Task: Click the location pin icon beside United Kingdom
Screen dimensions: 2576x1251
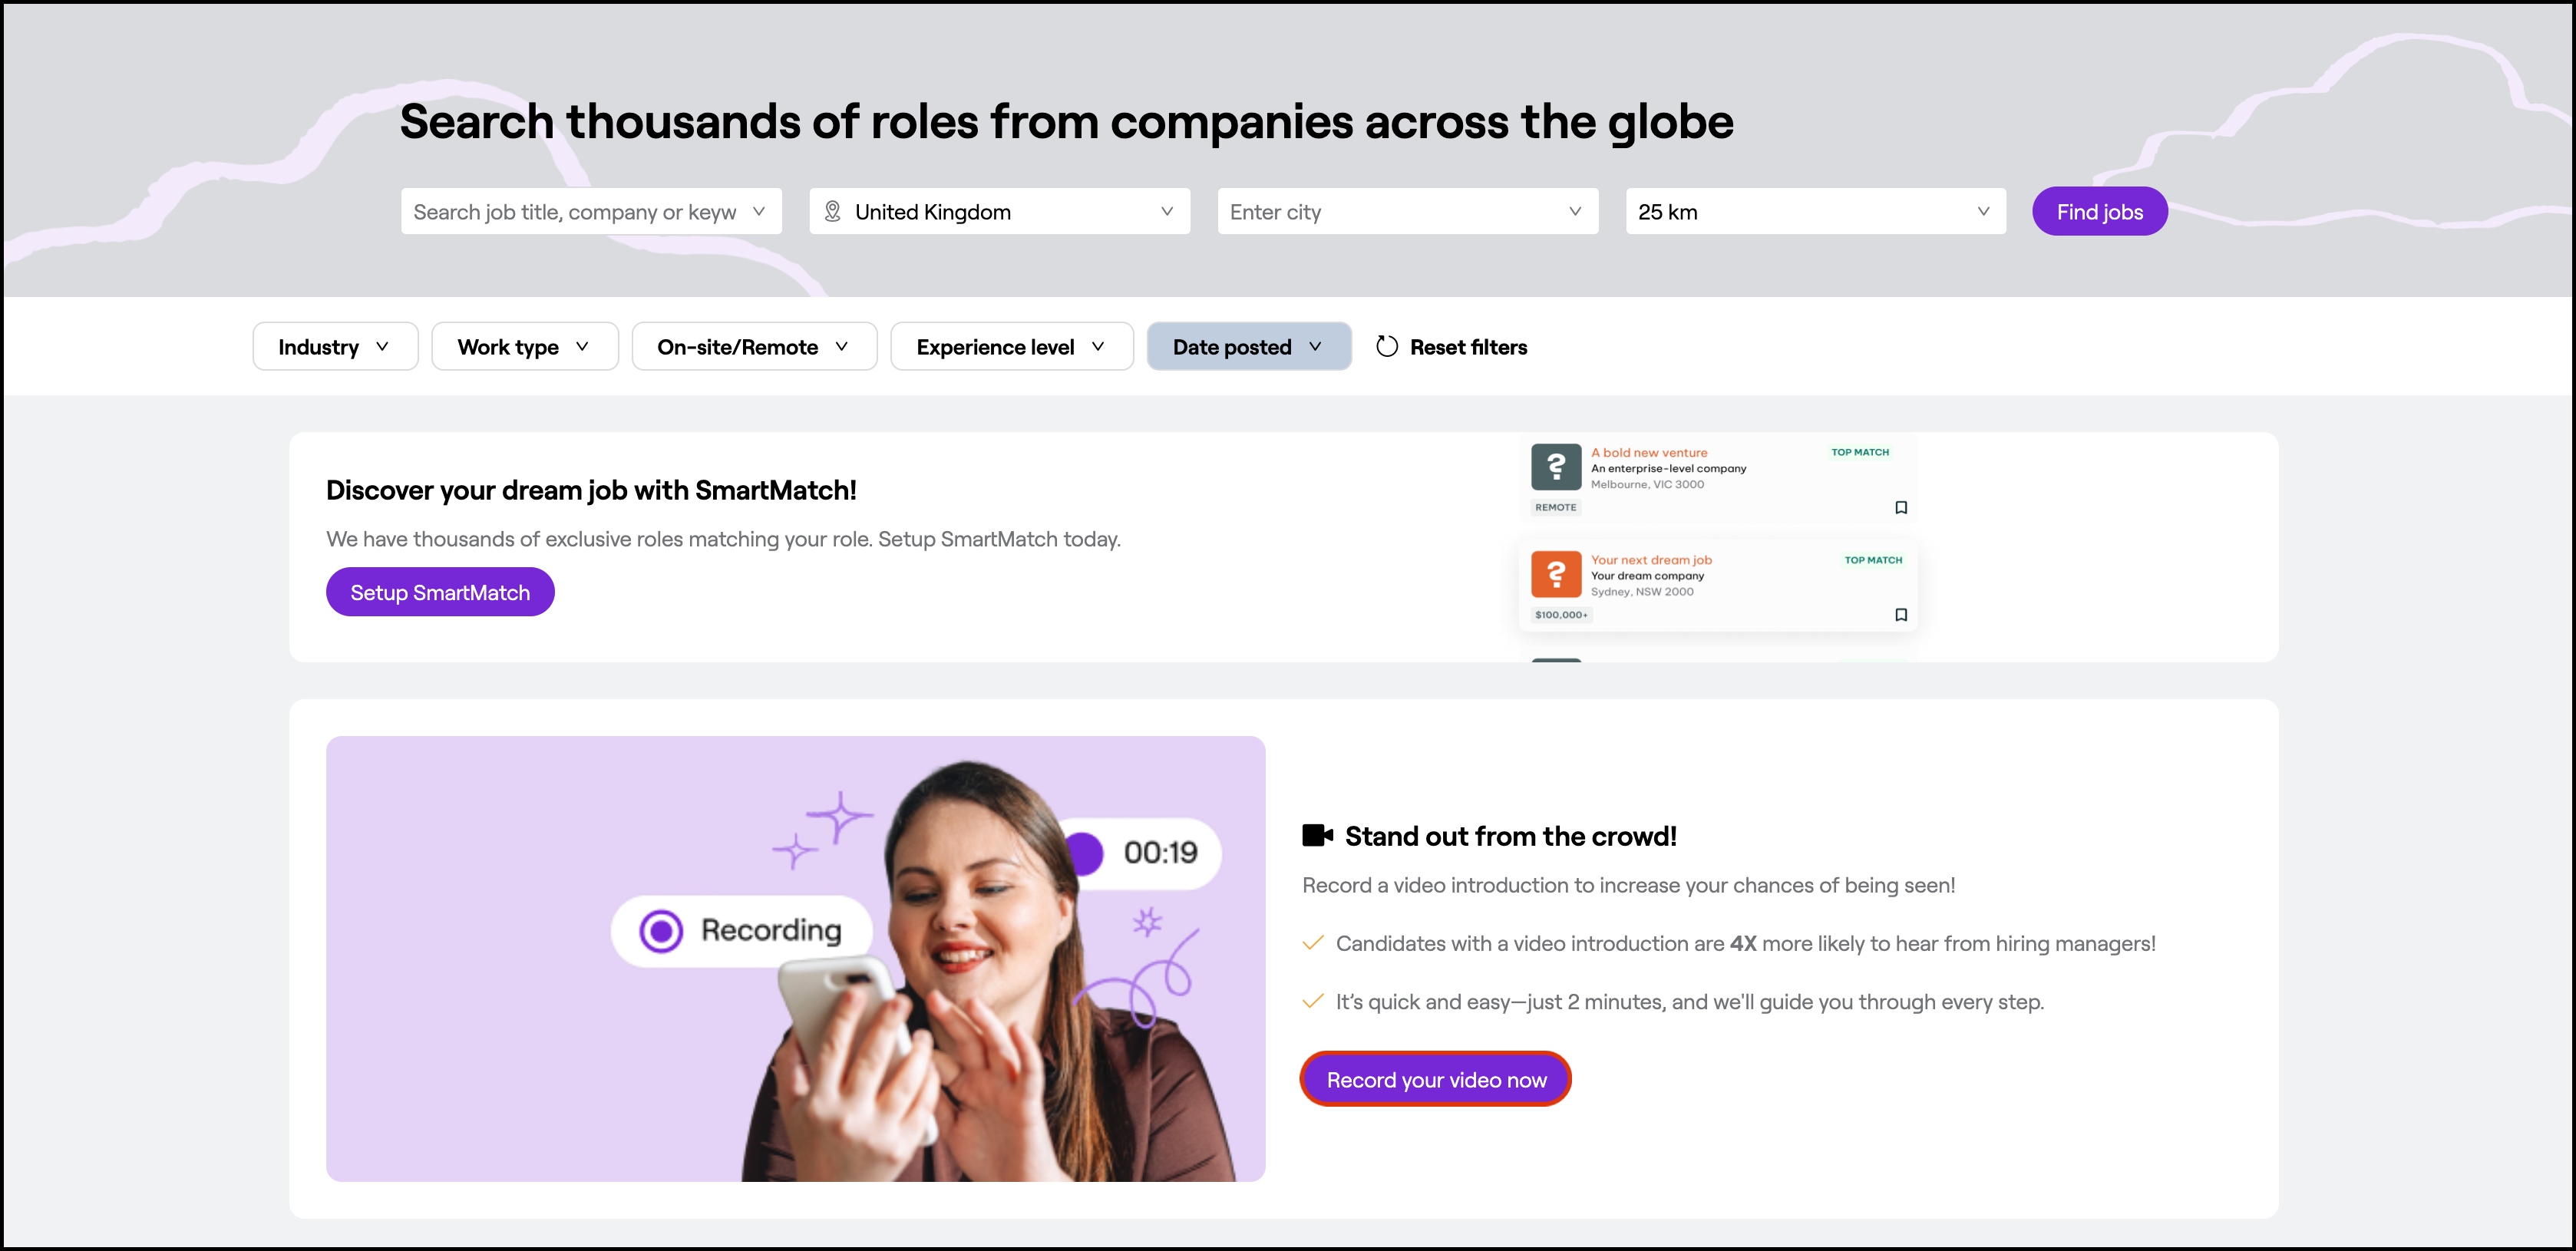Action: [x=832, y=211]
